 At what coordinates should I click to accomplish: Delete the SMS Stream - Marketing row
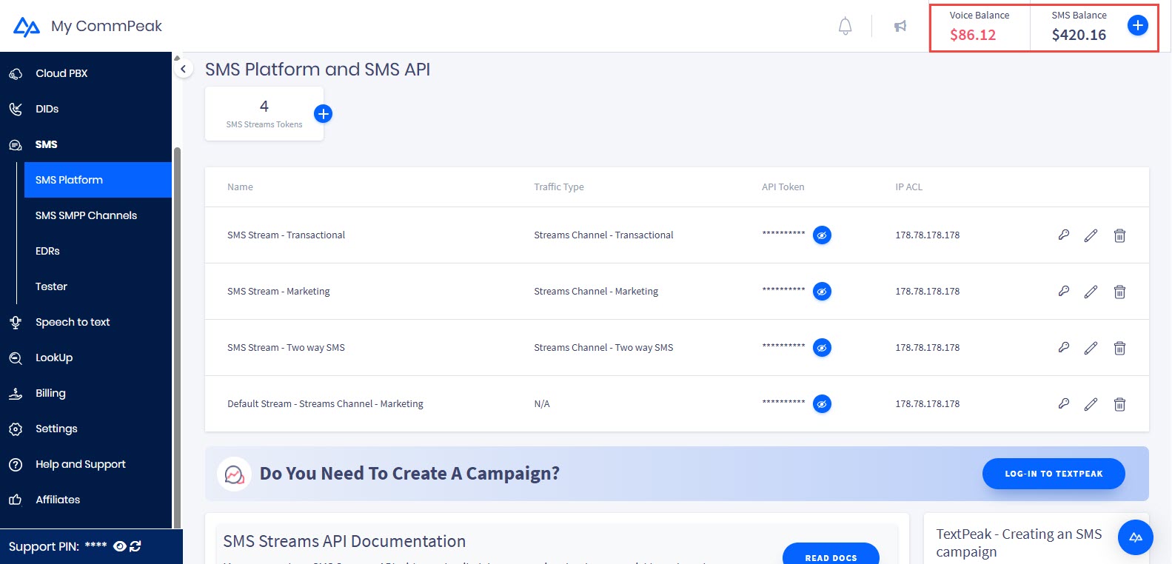point(1119,292)
